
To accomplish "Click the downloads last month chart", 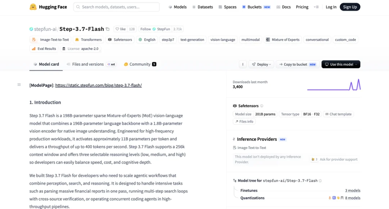I will 334,85.
